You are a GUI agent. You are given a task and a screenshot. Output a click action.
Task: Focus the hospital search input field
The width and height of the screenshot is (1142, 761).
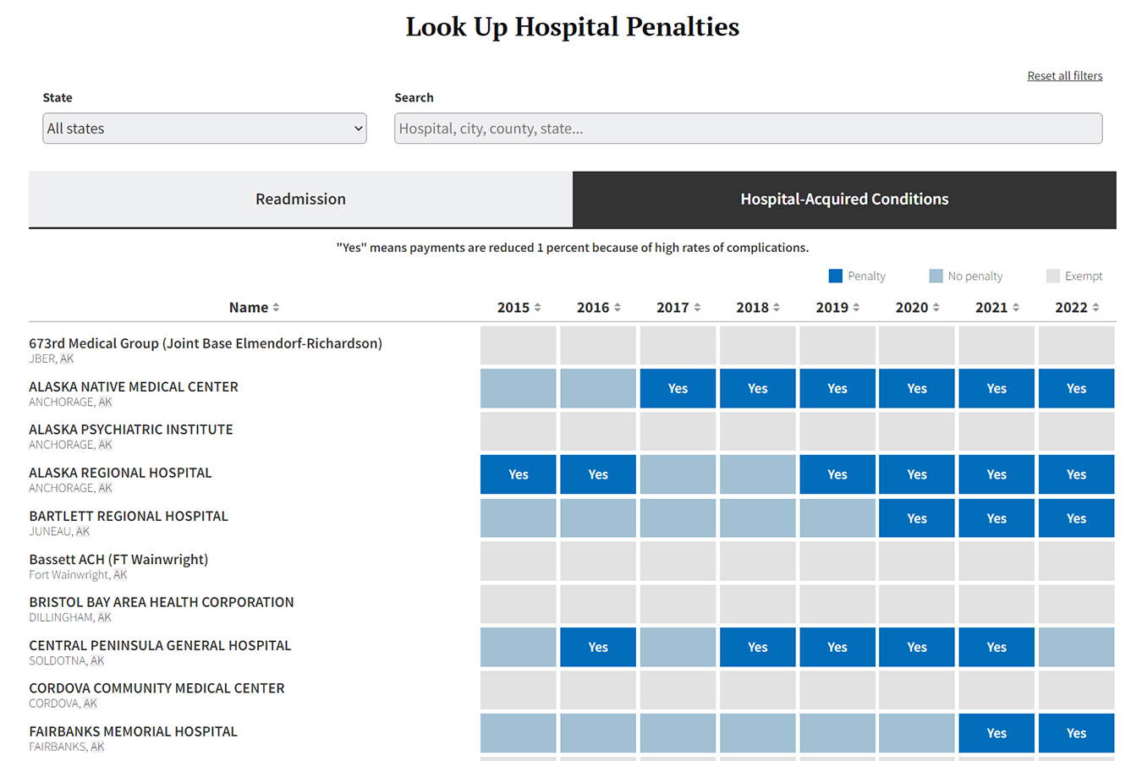[748, 129]
